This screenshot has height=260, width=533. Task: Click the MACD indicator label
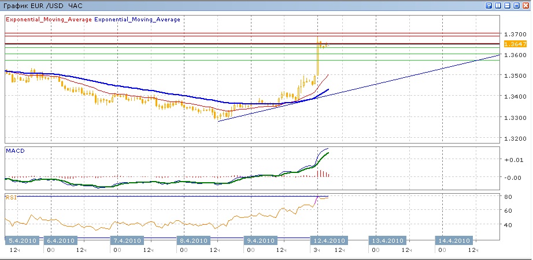click(14, 150)
